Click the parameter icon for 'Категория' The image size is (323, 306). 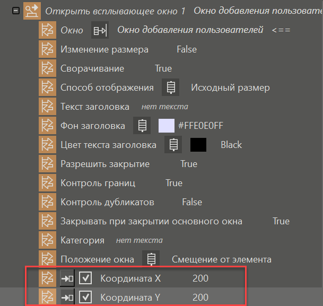click(x=48, y=240)
